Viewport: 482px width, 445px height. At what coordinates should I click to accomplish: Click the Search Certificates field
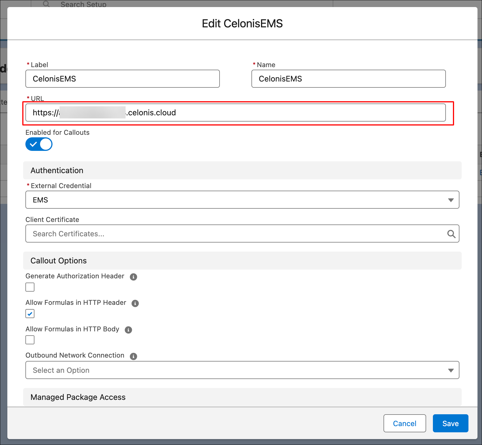[x=242, y=233]
